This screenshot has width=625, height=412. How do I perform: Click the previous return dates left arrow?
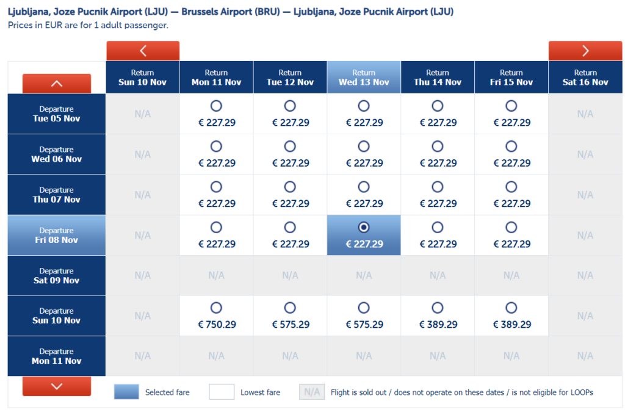coord(143,51)
